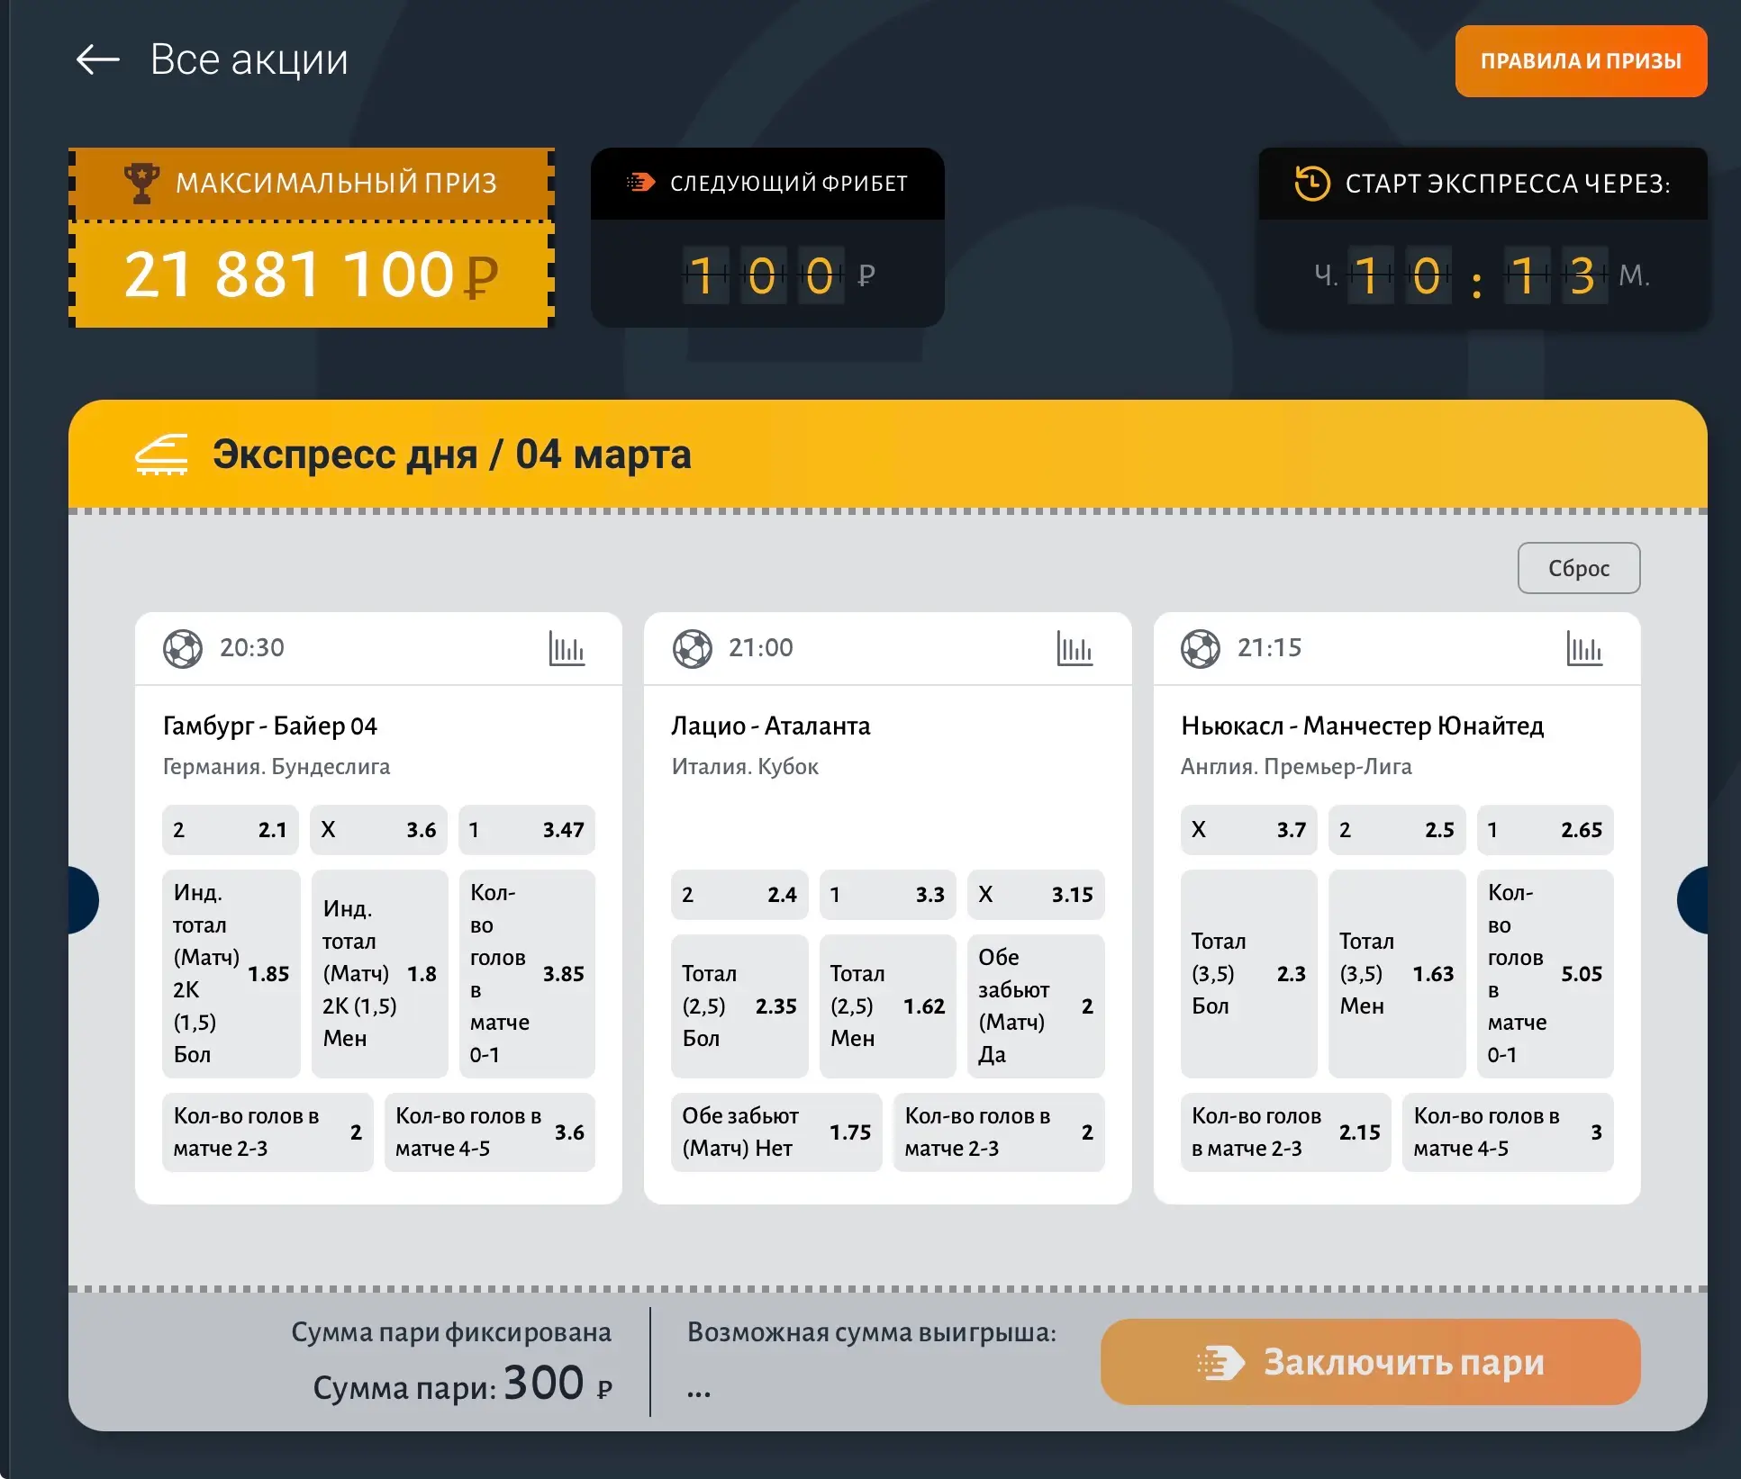Select draw X at 3.15 for Лацио match
The width and height of the screenshot is (1741, 1479).
[1035, 895]
